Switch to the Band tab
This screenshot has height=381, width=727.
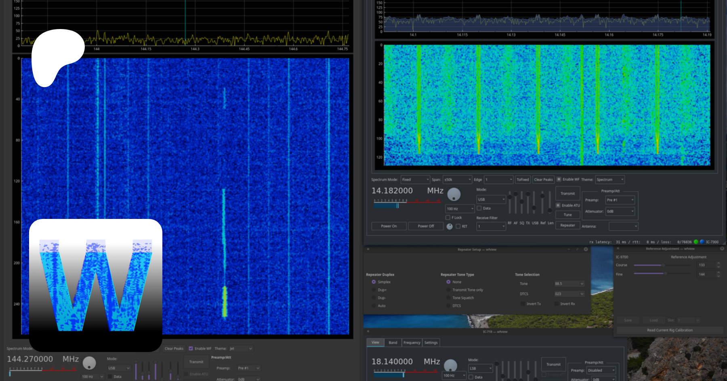click(x=393, y=343)
